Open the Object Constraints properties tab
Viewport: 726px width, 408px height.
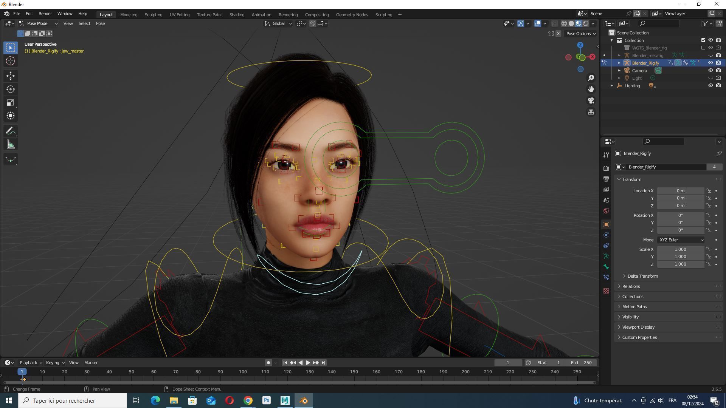click(606, 246)
